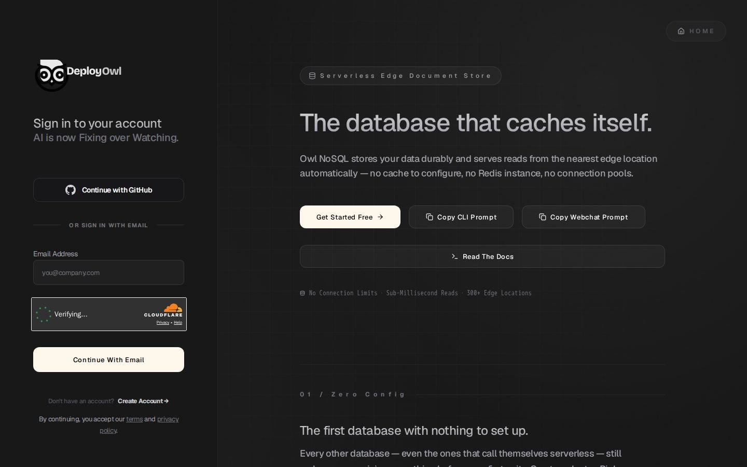The image size is (747, 467).
Task: Click 'The first database with nothing to set up.'
Action: point(414,431)
